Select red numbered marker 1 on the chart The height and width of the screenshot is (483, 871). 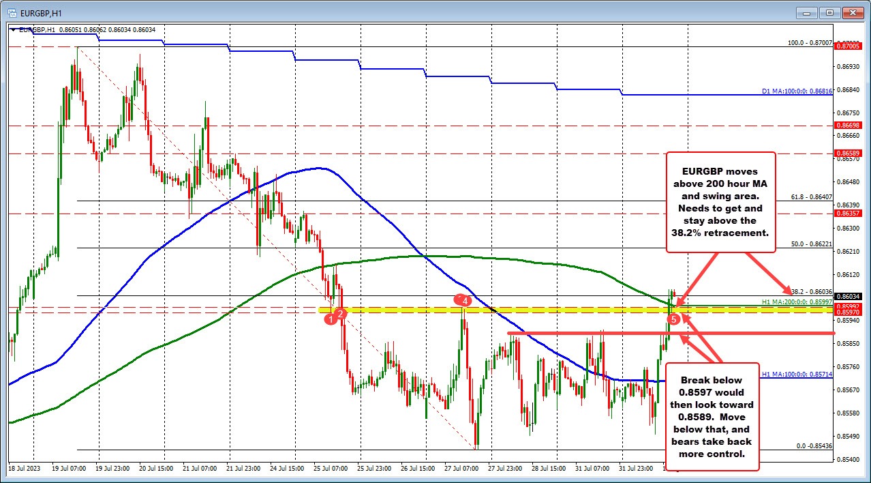(x=331, y=319)
